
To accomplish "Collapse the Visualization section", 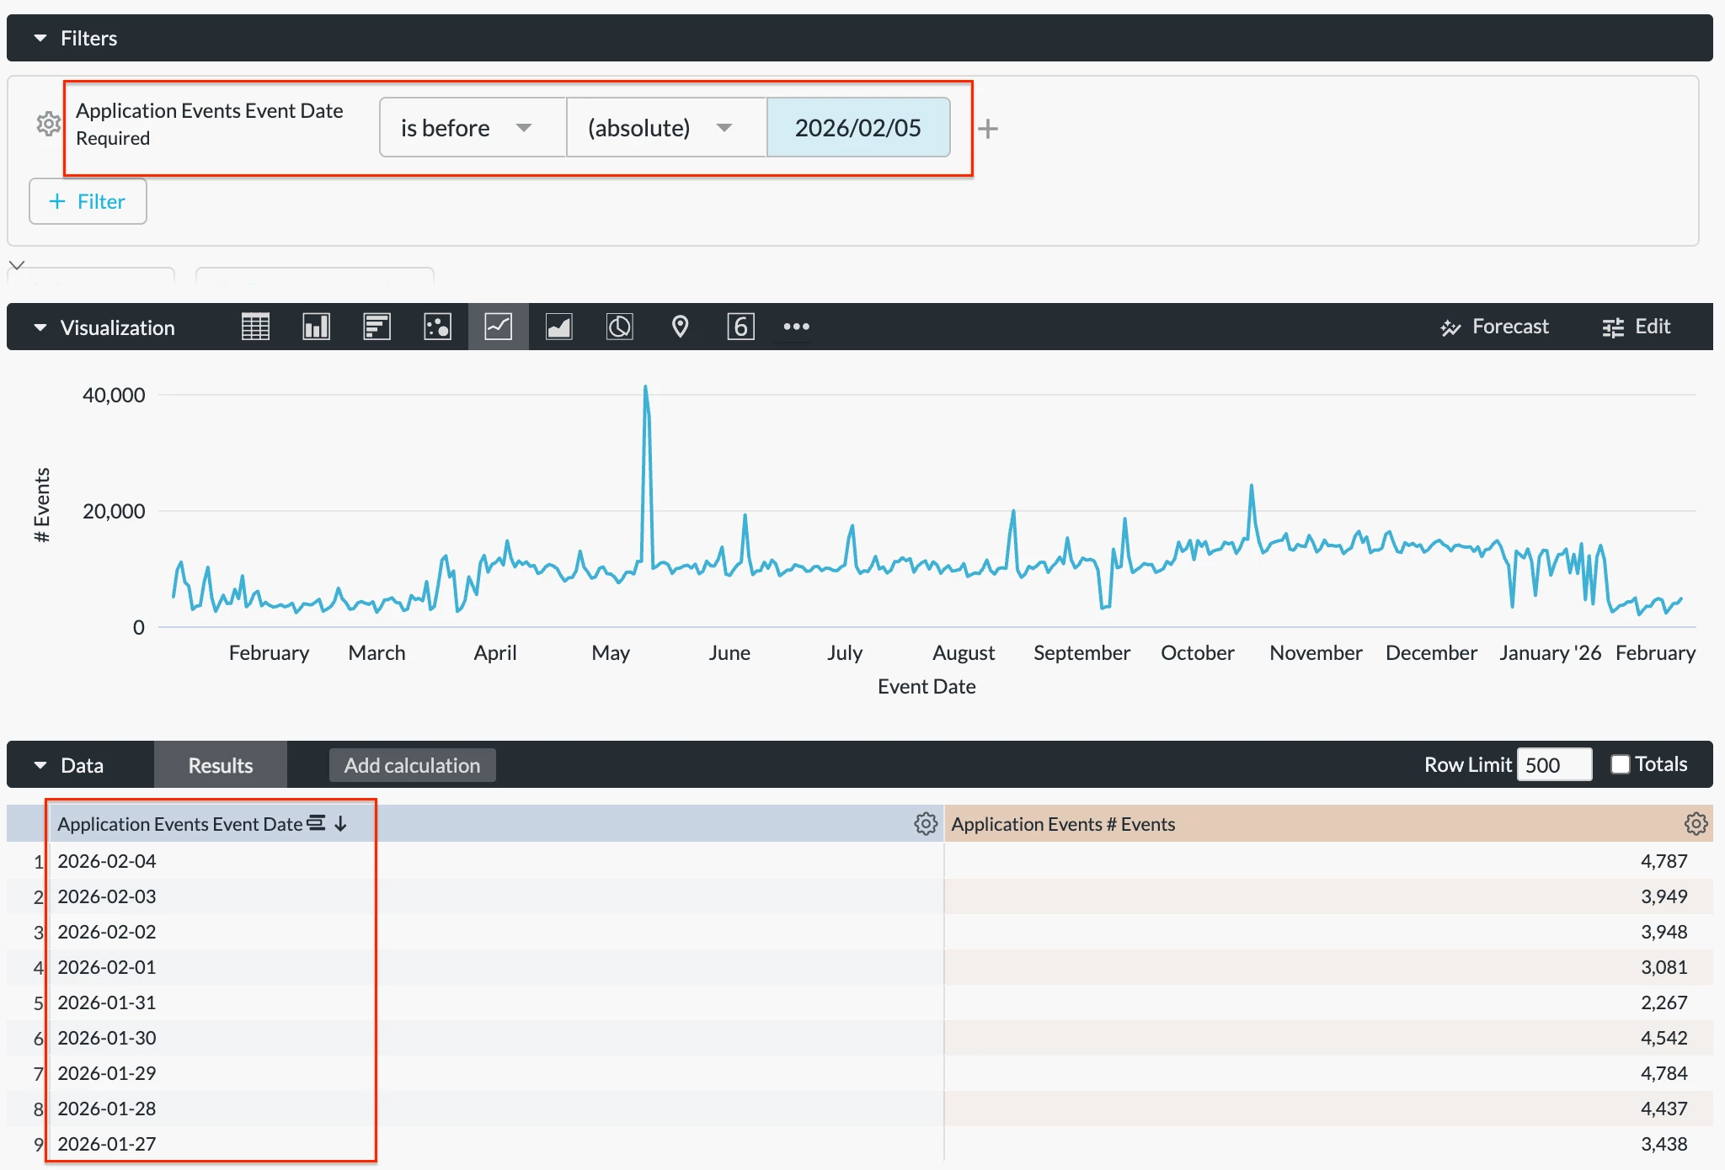I will tap(40, 327).
